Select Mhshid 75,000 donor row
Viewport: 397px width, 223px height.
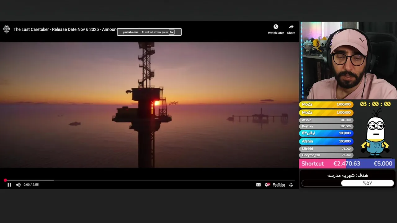click(326, 149)
